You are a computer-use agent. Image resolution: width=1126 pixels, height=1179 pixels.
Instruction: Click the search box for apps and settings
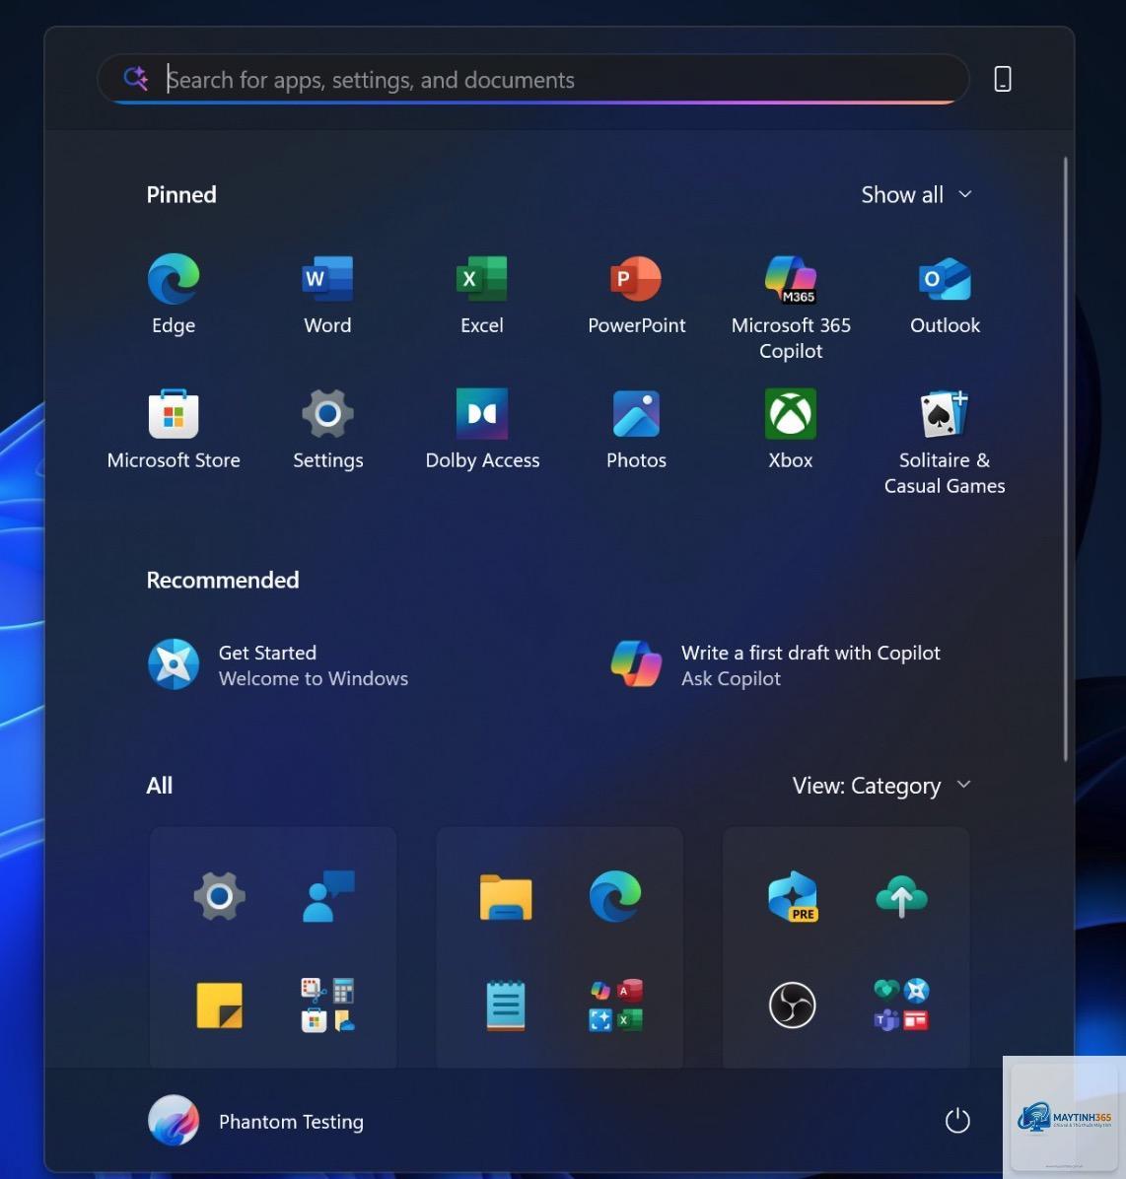click(x=533, y=79)
